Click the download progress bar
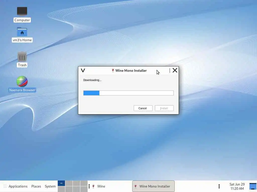The image size is (257, 192). pyautogui.click(x=128, y=93)
